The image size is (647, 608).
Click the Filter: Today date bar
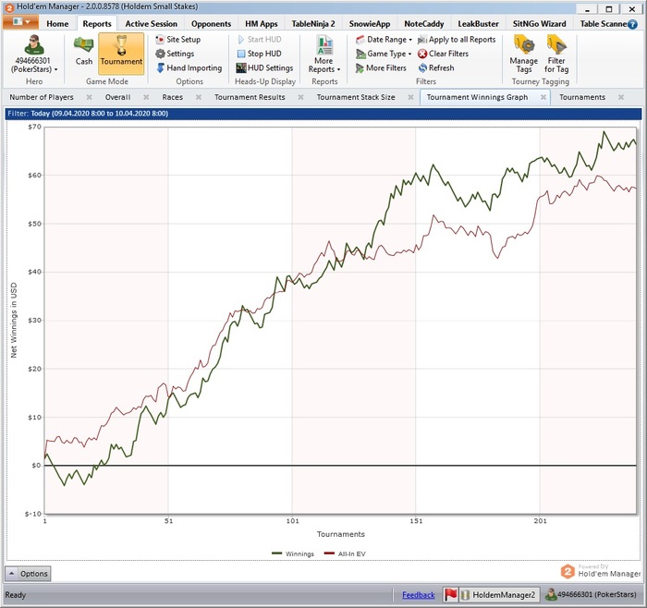coord(323,114)
